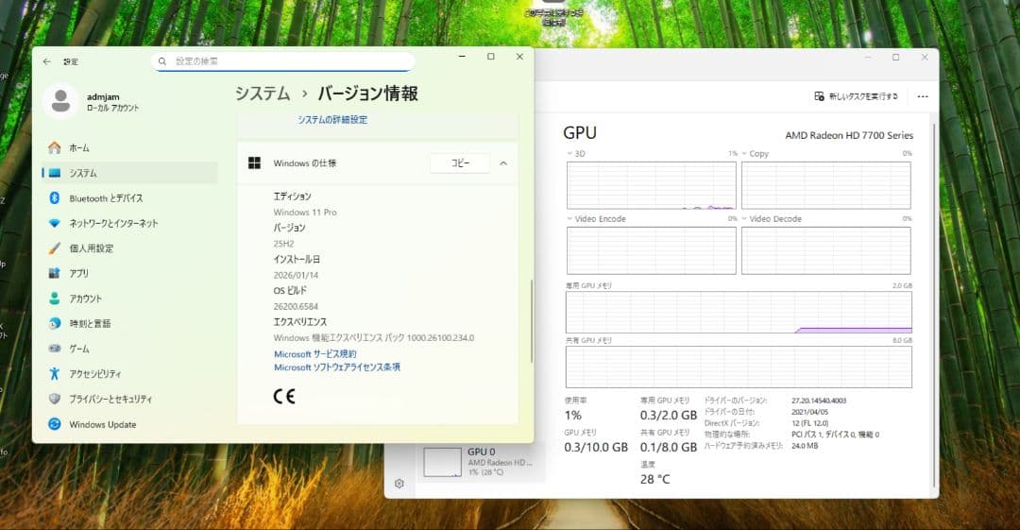This screenshot has height=530, width=1020.
Task: Open the Copy graph engine dropdown
Action: [744, 154]
